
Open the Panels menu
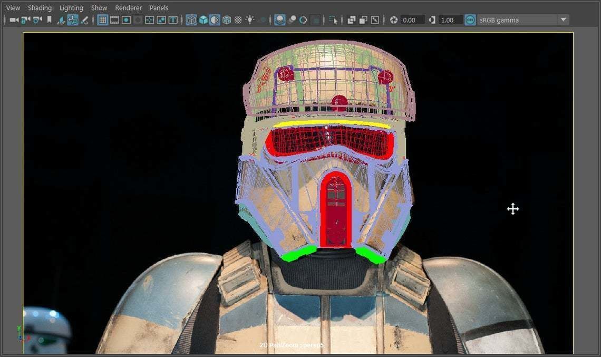click(x=159, y=8)
